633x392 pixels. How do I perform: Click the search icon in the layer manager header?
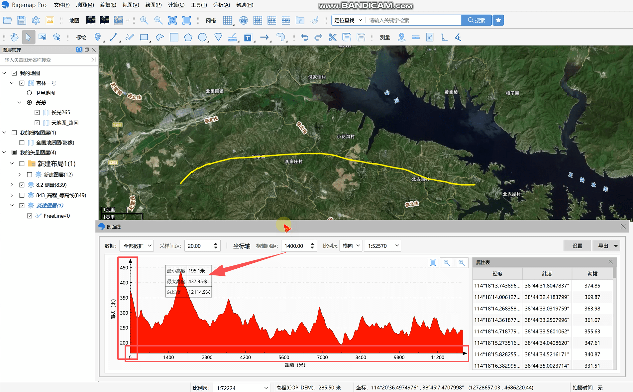[x=79, y=49]
